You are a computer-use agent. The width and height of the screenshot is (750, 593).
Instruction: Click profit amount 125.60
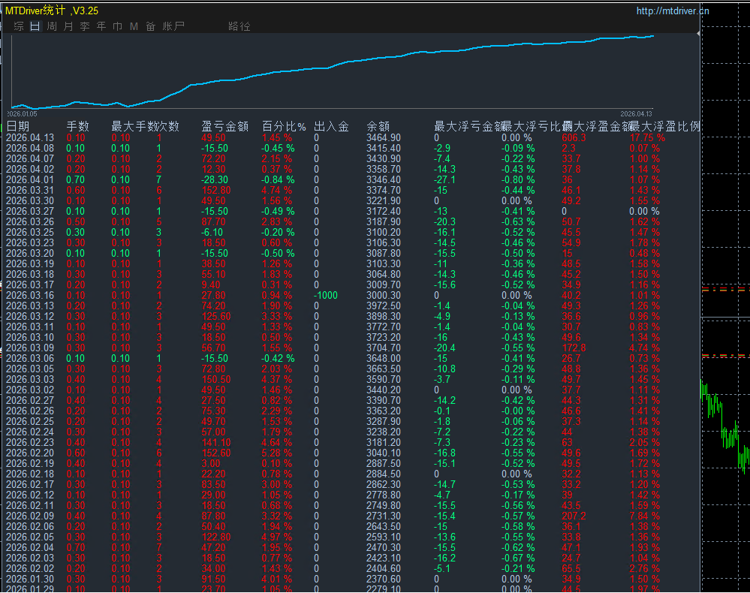[215, 317]
